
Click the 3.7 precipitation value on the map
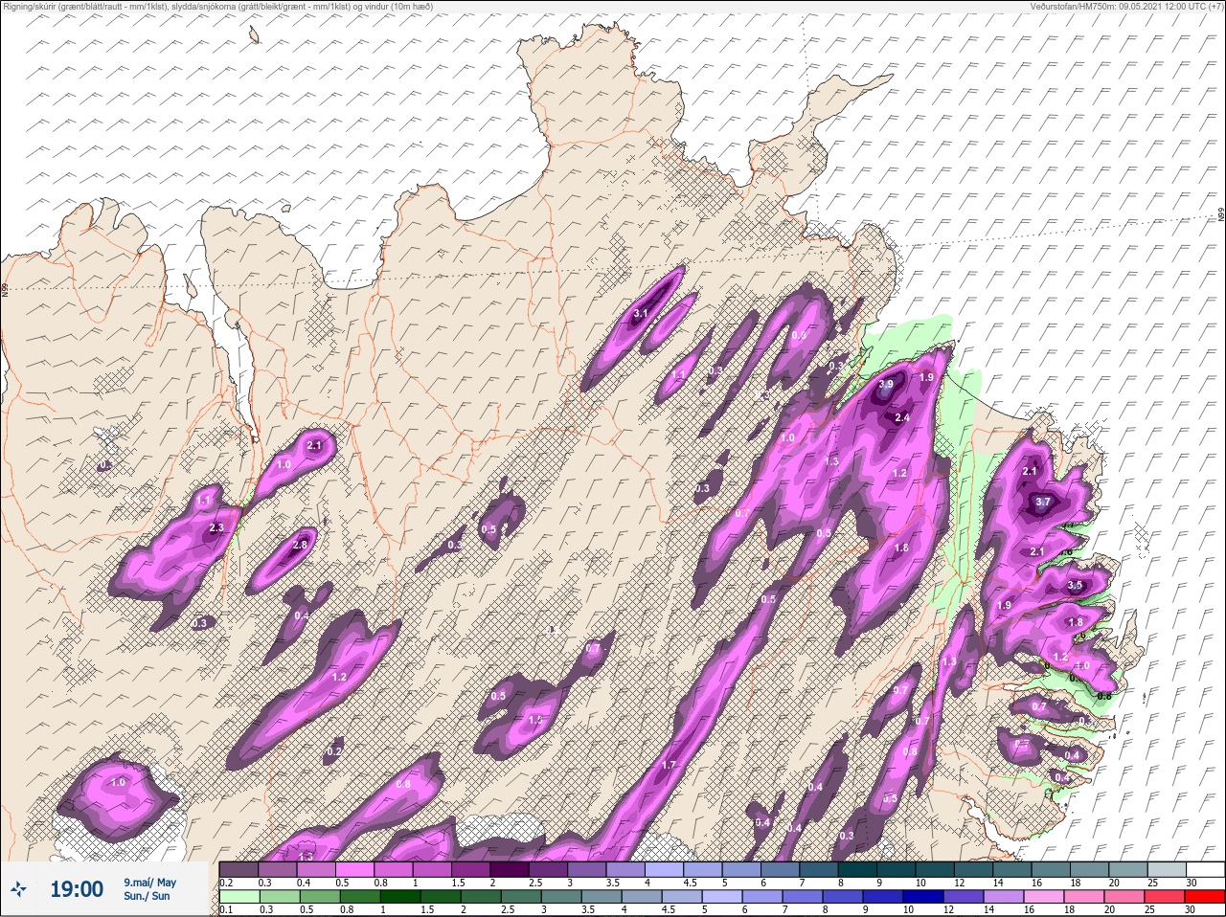tap(1044, 502)
